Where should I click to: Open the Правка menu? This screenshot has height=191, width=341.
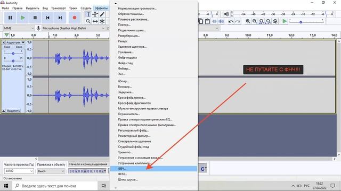[18, 8]
